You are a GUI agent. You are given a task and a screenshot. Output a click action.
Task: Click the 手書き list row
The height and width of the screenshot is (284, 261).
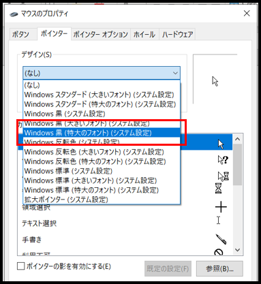click(125, 240)
